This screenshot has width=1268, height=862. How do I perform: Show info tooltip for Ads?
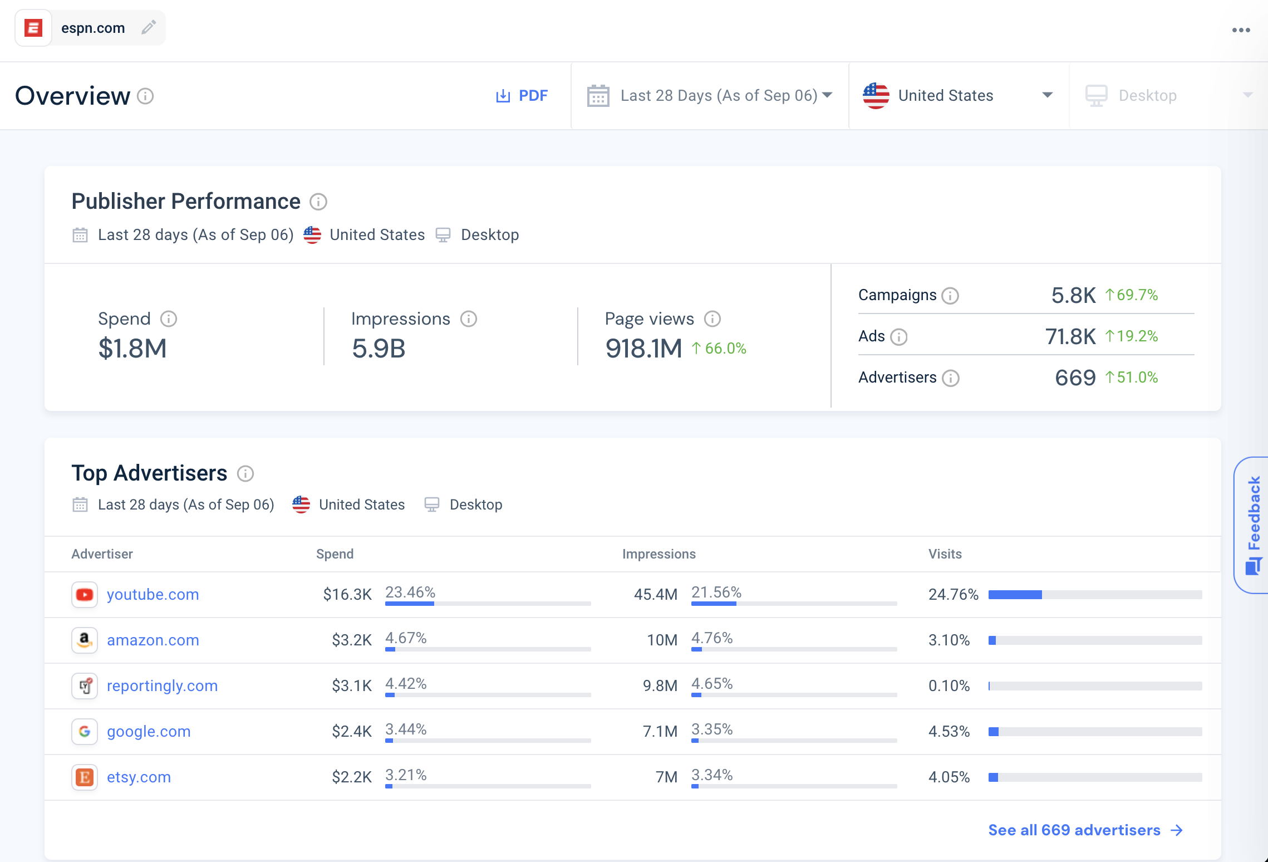[899, 337]
